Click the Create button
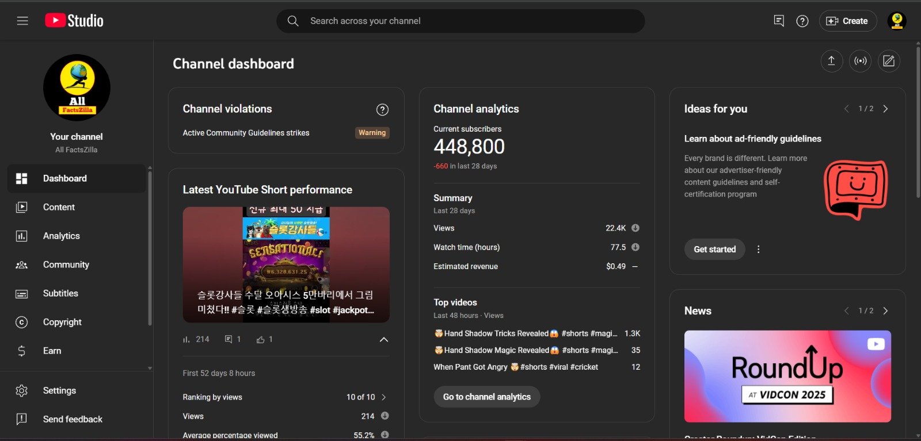The height and width of the screenshot is (441, 921). (847, 21)
